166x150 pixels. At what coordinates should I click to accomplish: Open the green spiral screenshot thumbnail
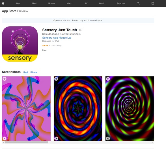tap(130, 108)
